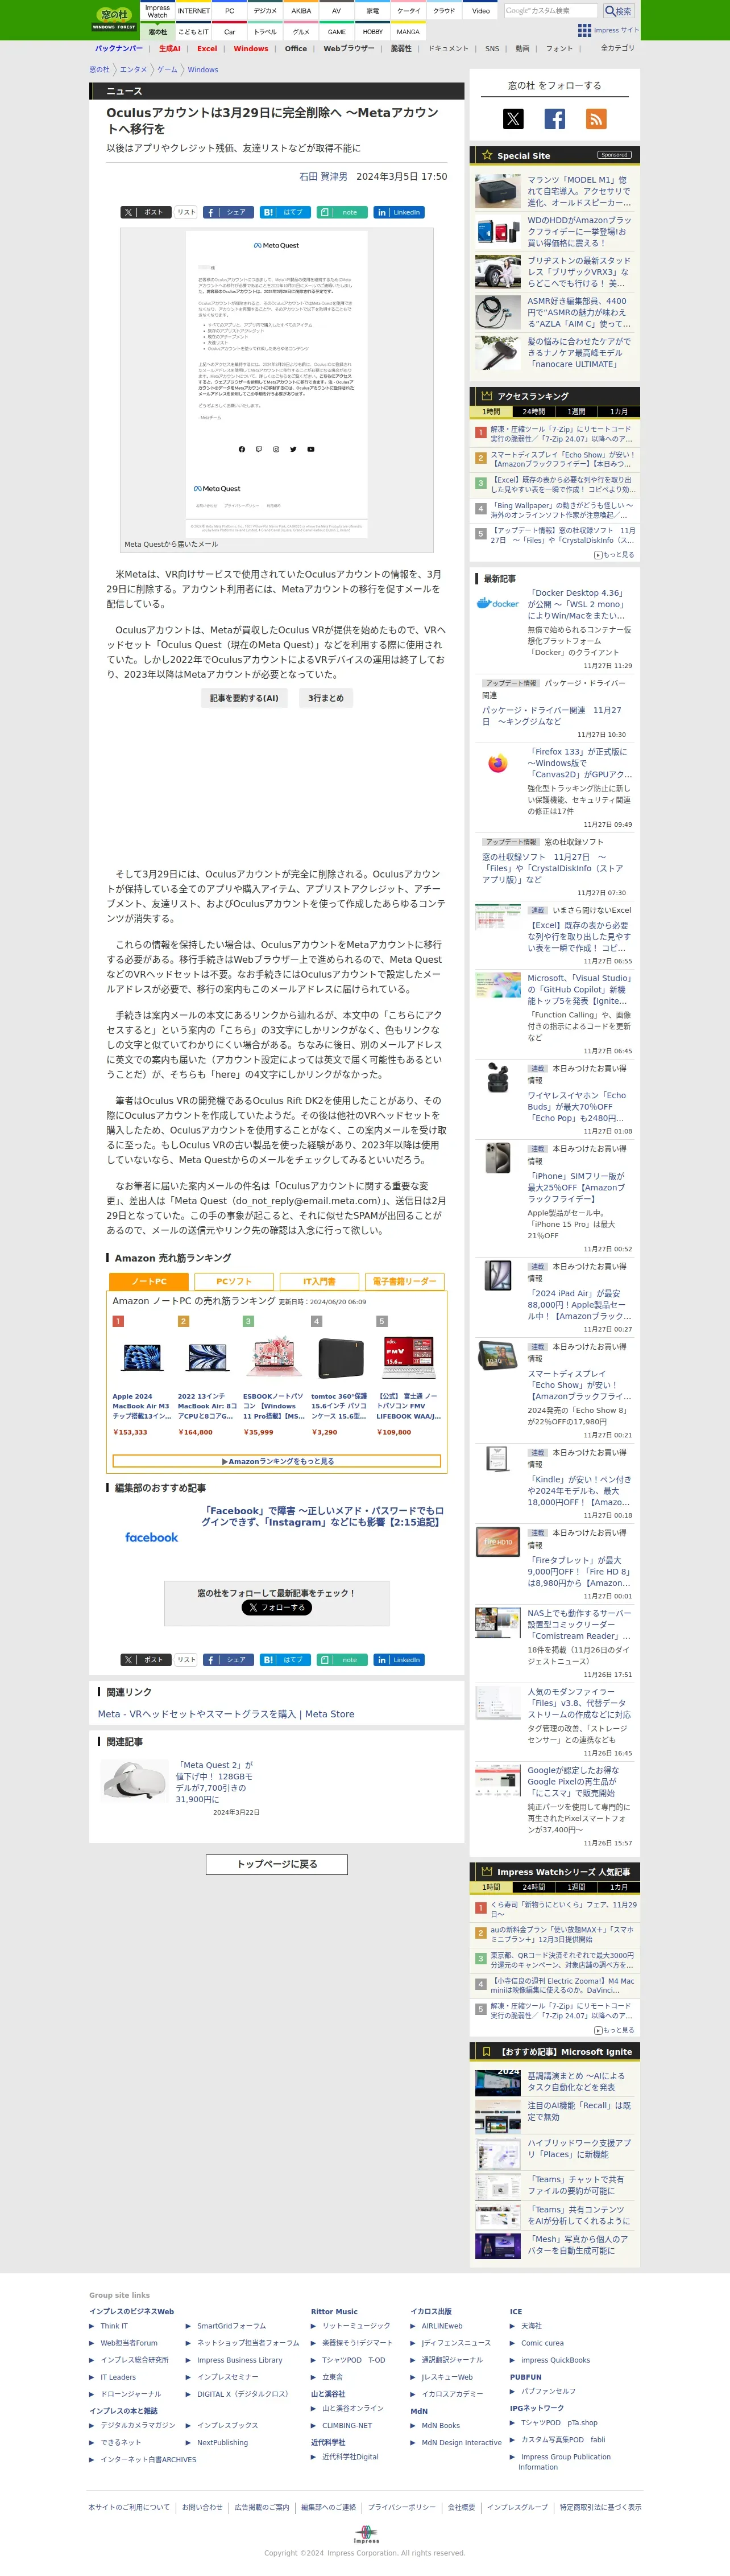Image resolution: width=730 pixels, height=2576 pixels.
Task: Open the Teams チャットで共有 Ignite article
Action: click(x=577, y=2185)
